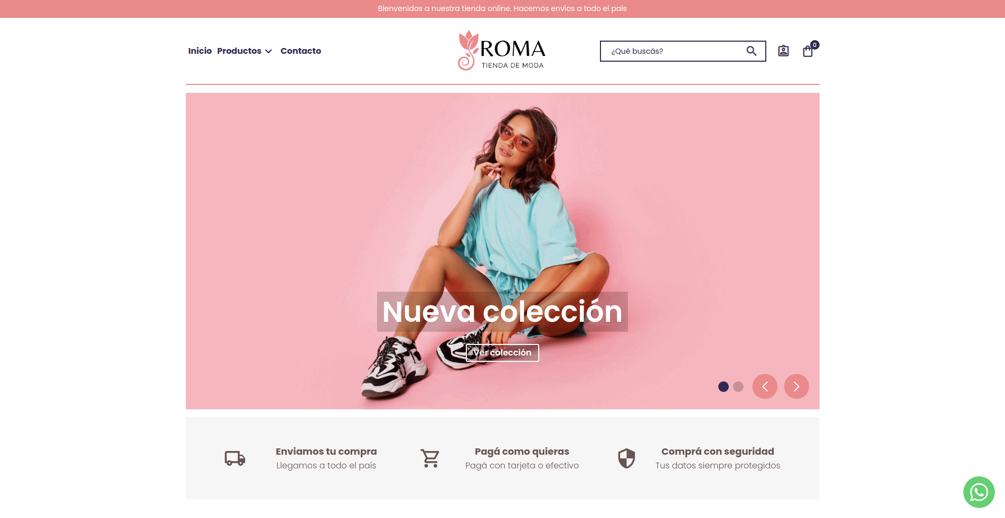Click the Ver colección button
Screen dimensions: 1005x518
click(x=502, y=353)
